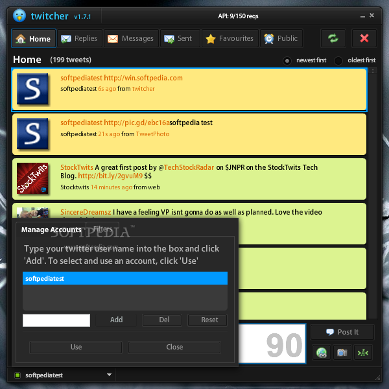Click the TweetPhoto source link
389x389 pixels.
click(152, 134)
